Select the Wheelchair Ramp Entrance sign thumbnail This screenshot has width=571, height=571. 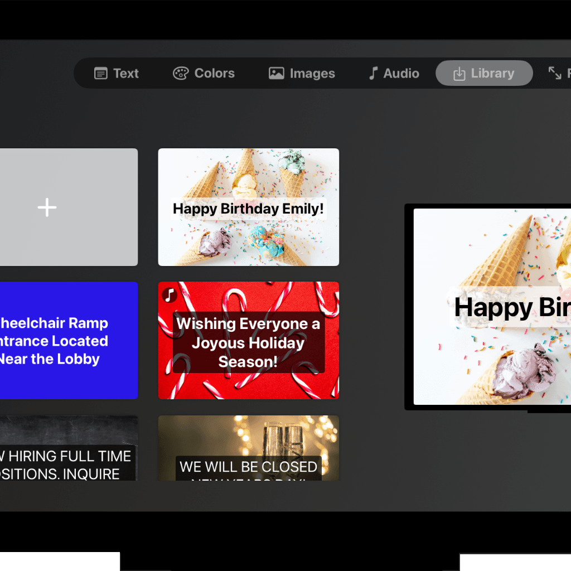(61, 341)
